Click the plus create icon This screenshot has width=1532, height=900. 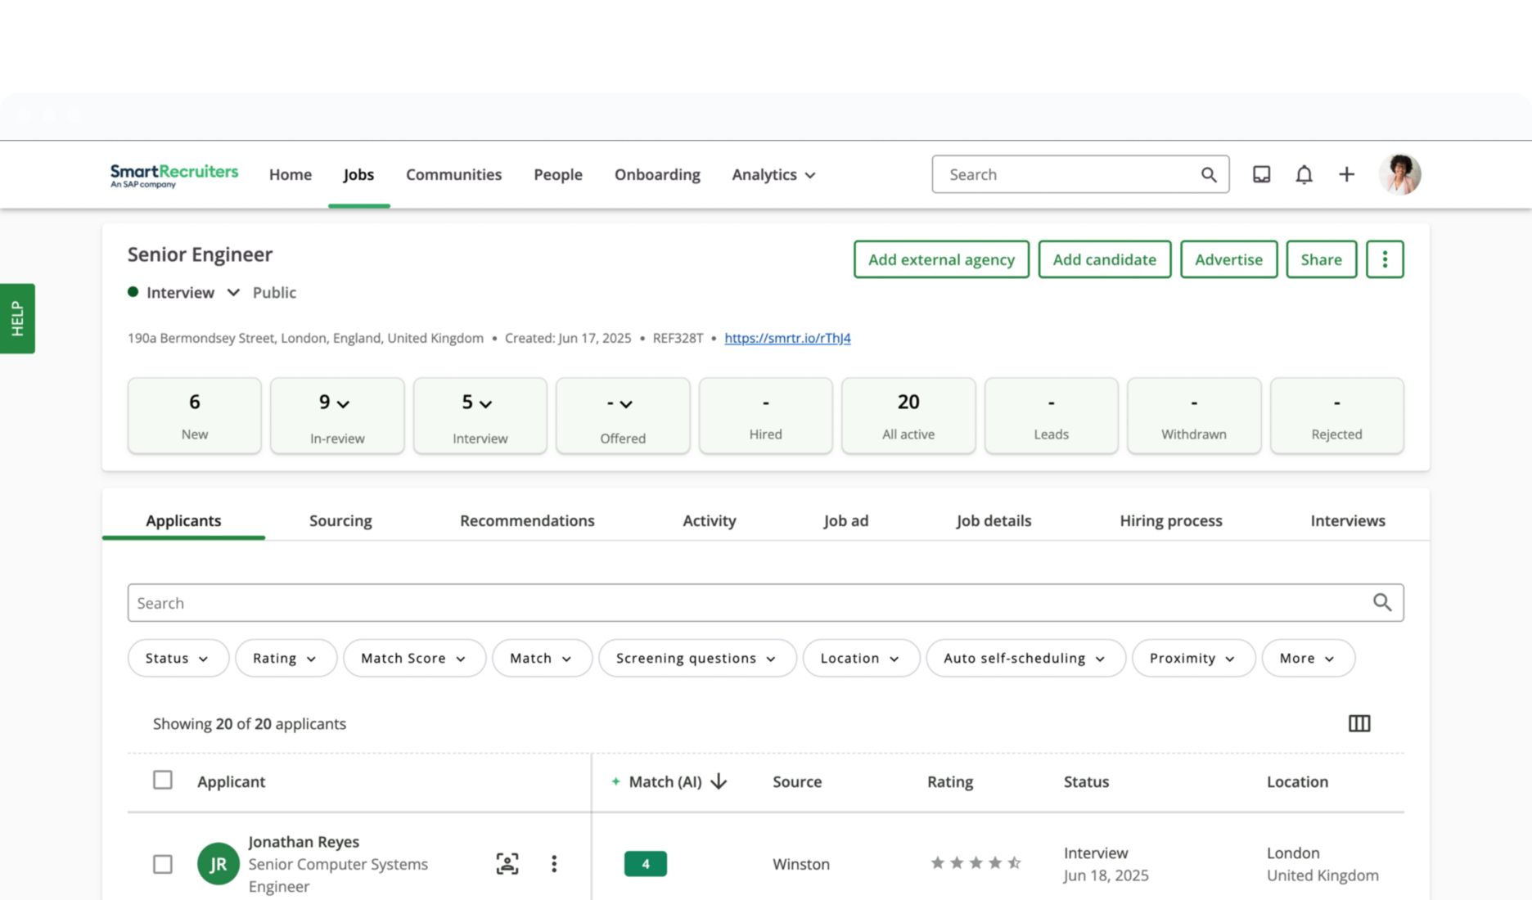1346,174
